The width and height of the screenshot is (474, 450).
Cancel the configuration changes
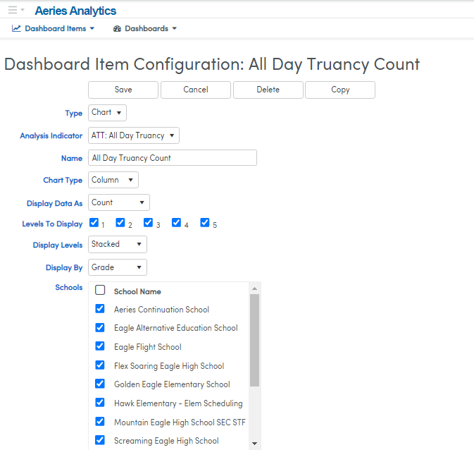196,90
